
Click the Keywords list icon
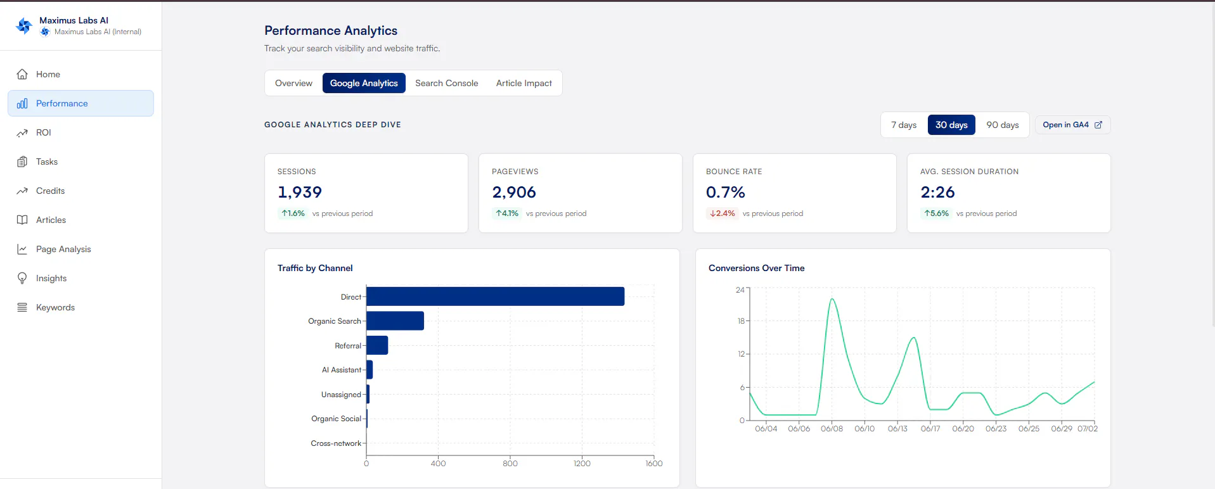22,307
